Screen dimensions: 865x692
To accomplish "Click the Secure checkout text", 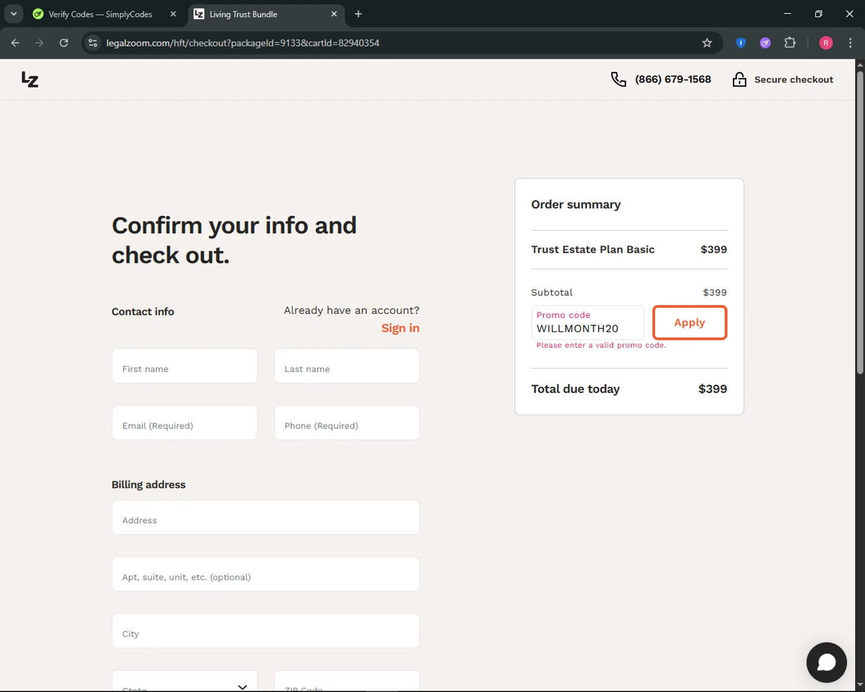I will 793,80.
